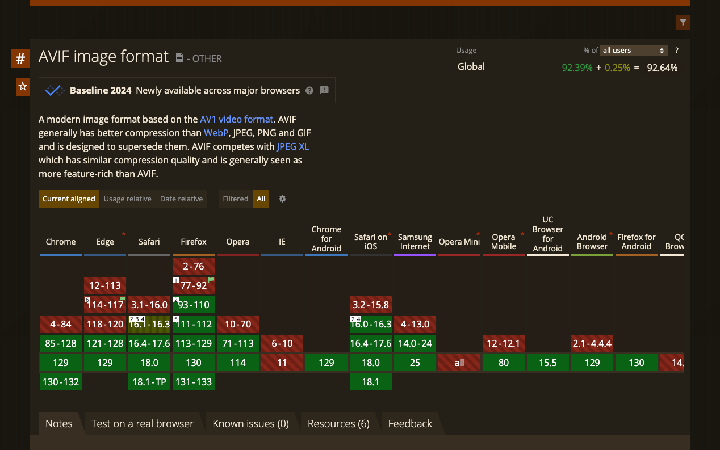Follow the WebP link
This screenshot has width=720, height=450.
click(216, 133)
